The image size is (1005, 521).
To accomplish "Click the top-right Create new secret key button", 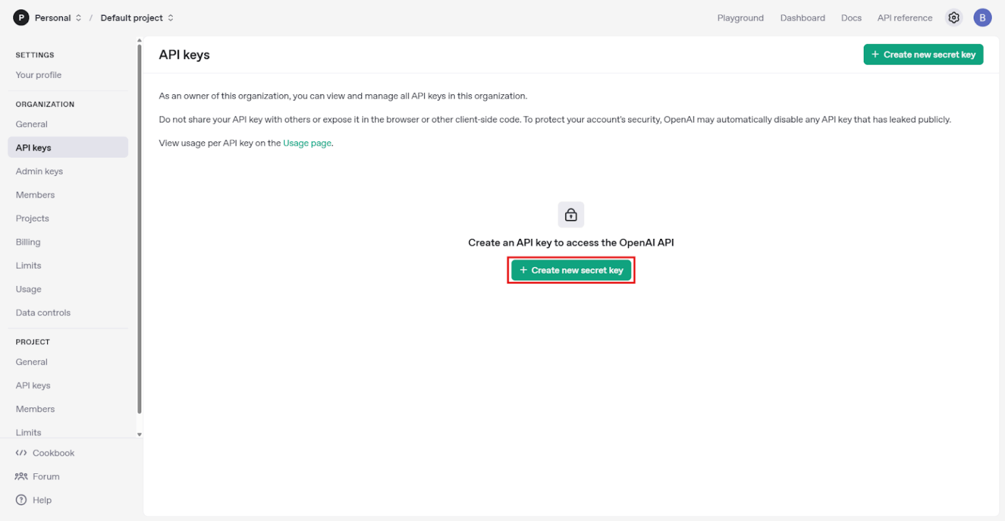I will click(923, 54).
